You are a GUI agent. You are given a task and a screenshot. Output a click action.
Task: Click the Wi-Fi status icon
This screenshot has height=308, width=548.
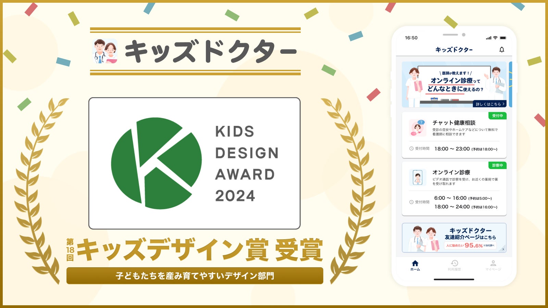pyautogui.click(x=495, y=38)
